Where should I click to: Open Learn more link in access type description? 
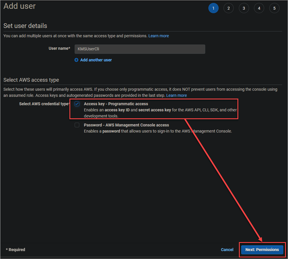coord(176,96)
